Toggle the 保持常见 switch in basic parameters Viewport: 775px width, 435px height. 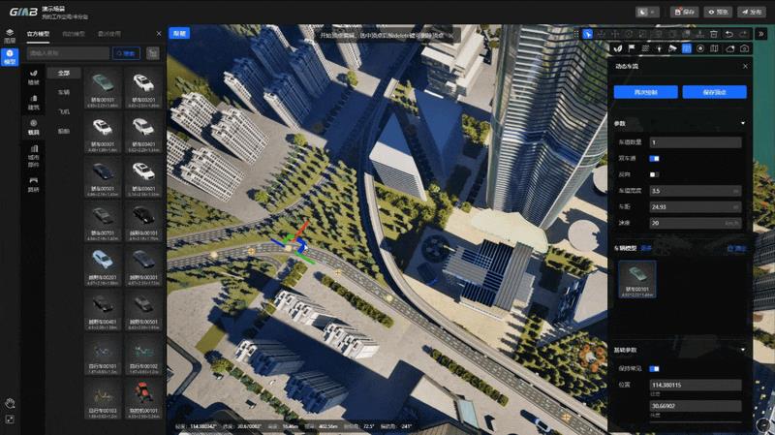click(x=655, y=368)
